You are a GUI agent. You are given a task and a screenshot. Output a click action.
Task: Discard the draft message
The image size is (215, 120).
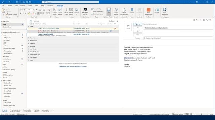[197, 20]
